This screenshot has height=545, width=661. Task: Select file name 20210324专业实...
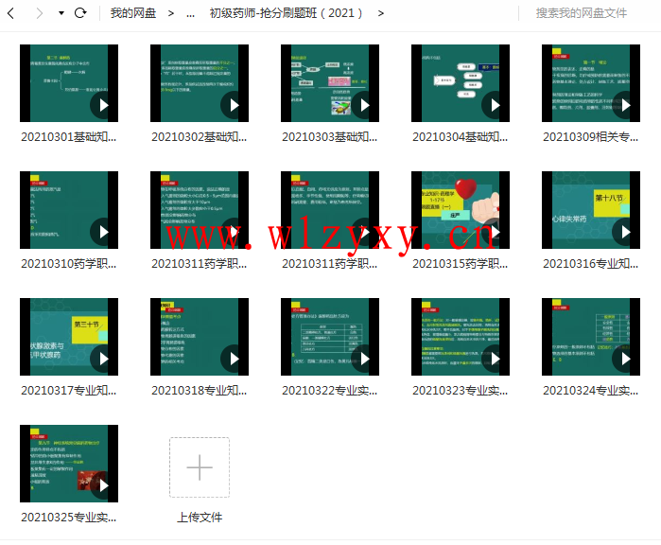click(591, 391)
